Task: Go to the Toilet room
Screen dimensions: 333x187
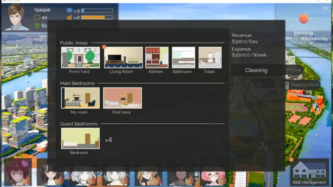Action: click(210, 57)
